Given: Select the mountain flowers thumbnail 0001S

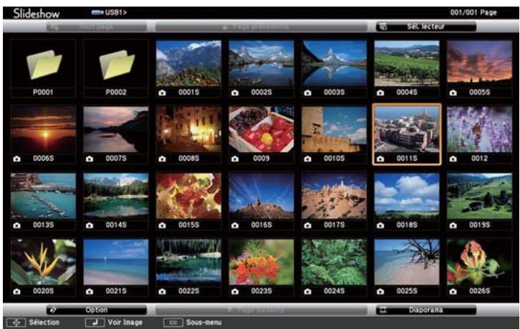Looking at the screenshot, I should coord(189,63).
